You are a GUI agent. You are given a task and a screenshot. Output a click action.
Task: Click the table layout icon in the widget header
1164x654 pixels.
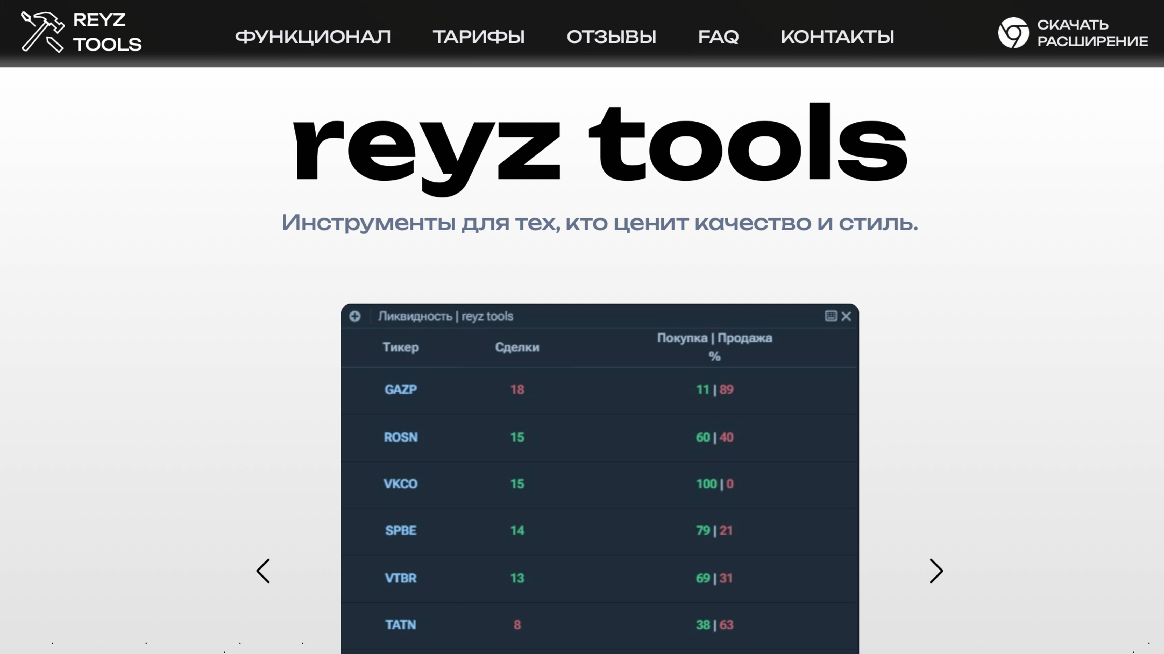pos(831,316)
